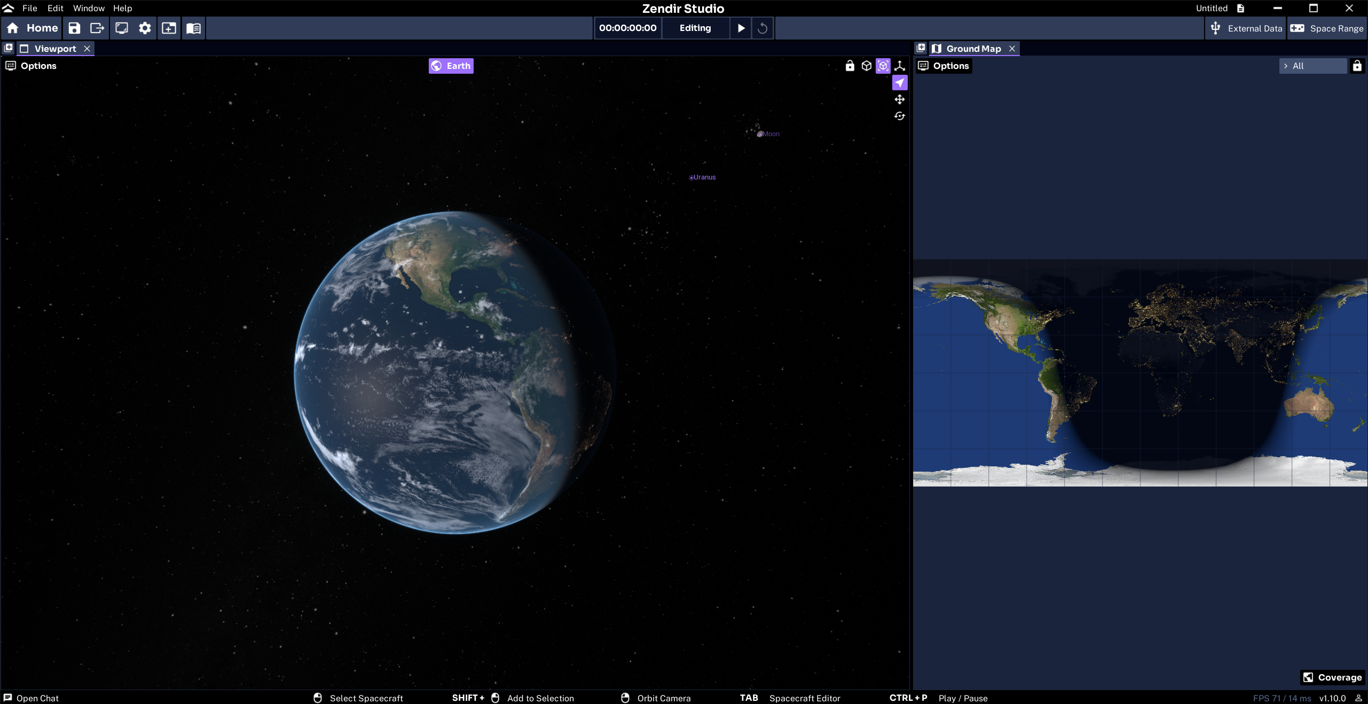Toggle the viewport camera lock icon
This screenshot has height=704, width=1368.
850,66
